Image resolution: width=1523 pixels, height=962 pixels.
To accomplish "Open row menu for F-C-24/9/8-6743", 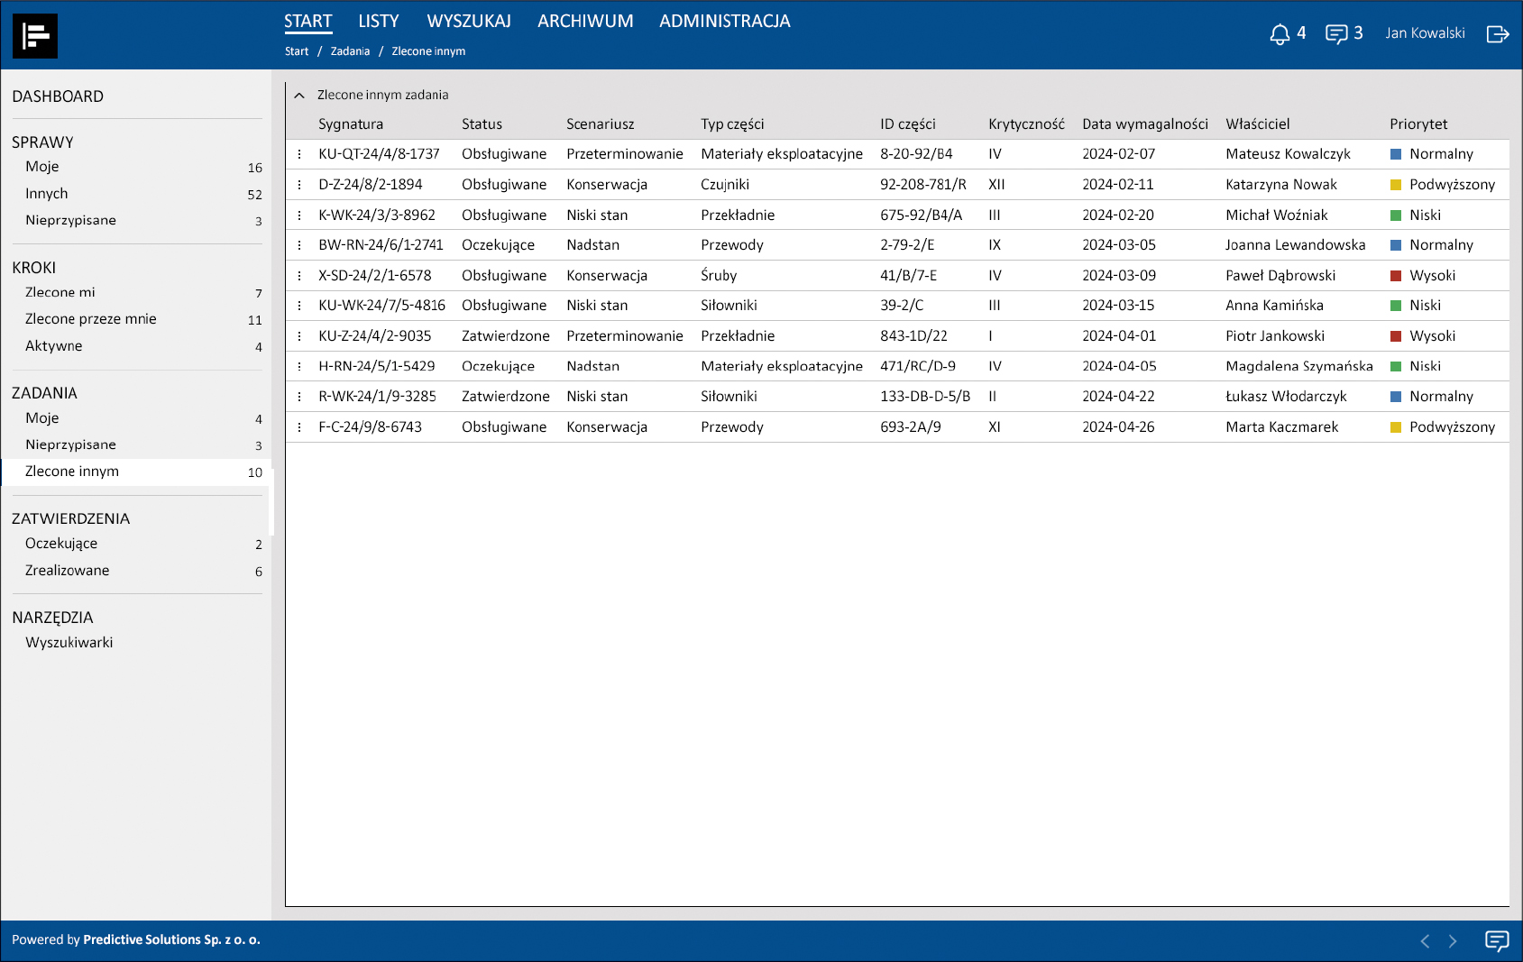I will pos(299,427).
